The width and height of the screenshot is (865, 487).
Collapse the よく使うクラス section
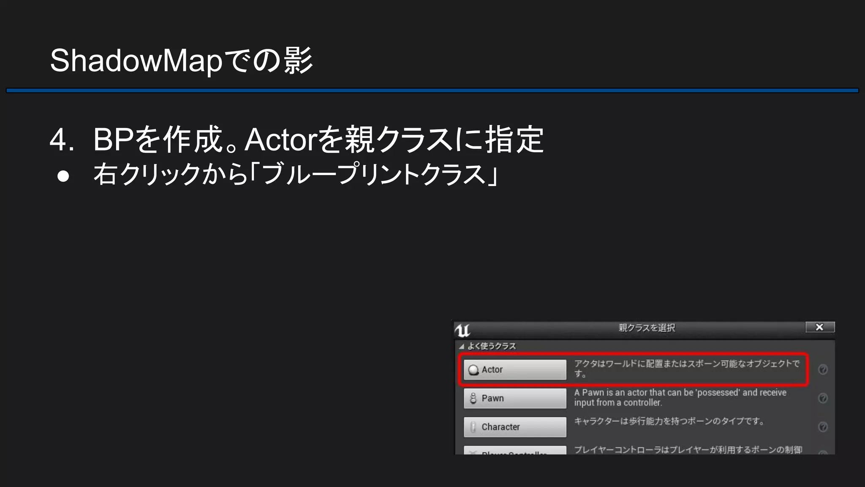461,346
